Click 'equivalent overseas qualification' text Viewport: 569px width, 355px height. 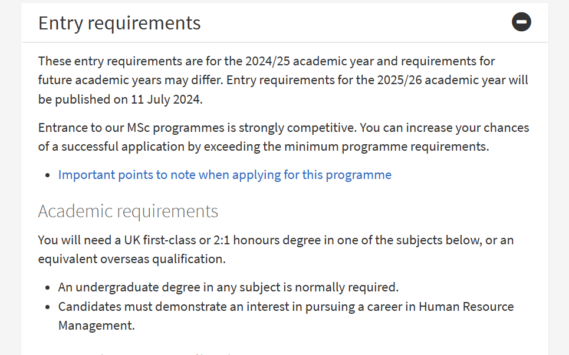131,259
